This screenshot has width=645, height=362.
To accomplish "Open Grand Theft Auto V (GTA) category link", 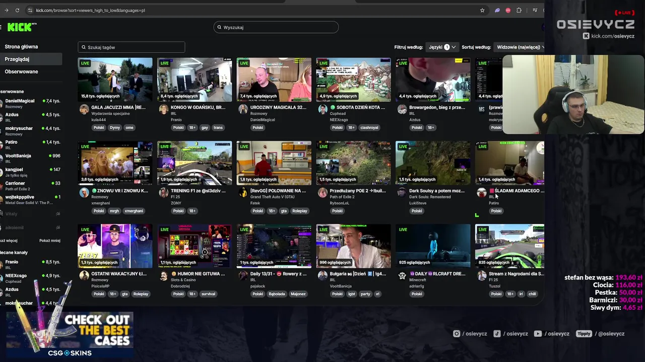I will click(x=272, y=197).
